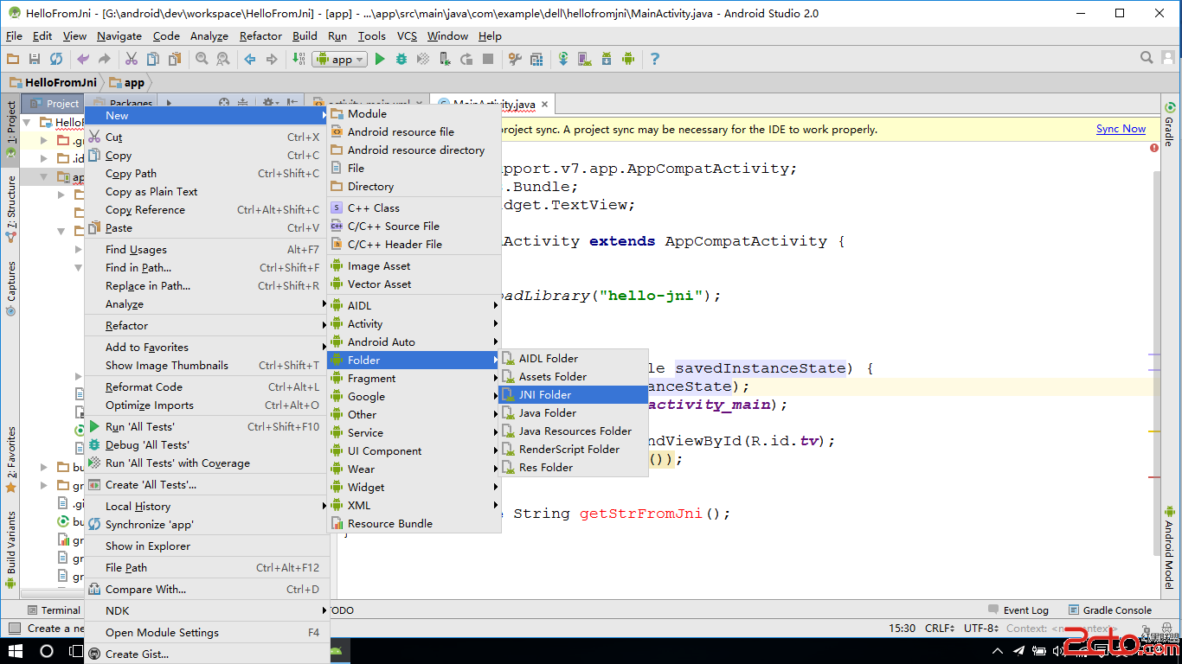The image size is (1182, 664).
Task: Collapse the app module tree arrow
Action: click(x=44, y=176)
